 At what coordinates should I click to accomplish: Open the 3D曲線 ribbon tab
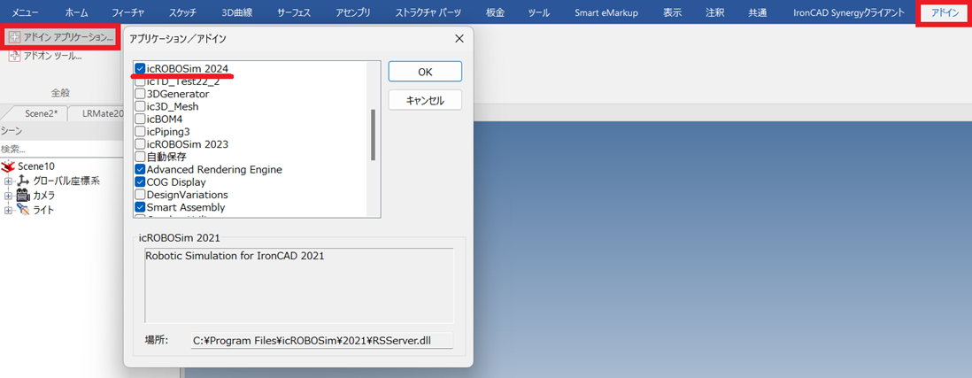coord(236,12)
